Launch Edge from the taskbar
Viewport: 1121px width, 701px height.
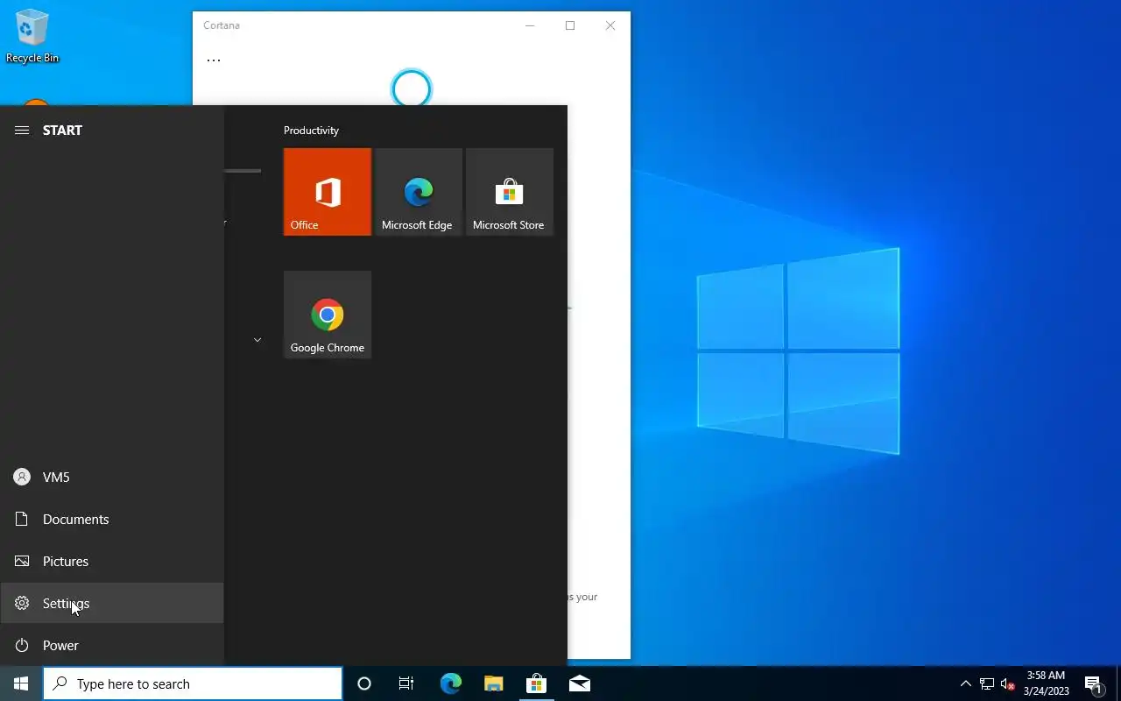pyautogui.click(x=450, y=683)
